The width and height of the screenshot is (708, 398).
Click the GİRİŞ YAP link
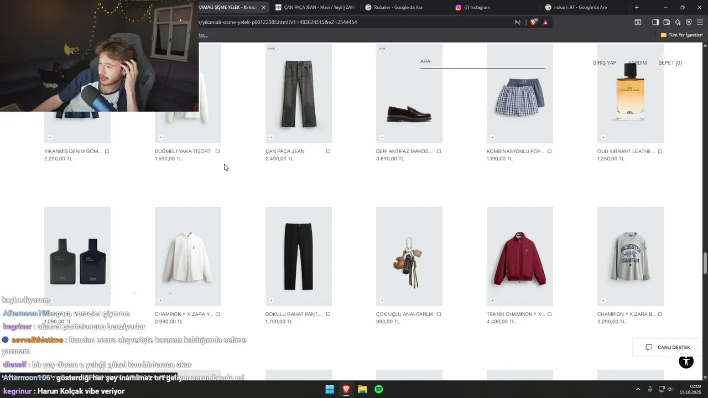point(604,63)
